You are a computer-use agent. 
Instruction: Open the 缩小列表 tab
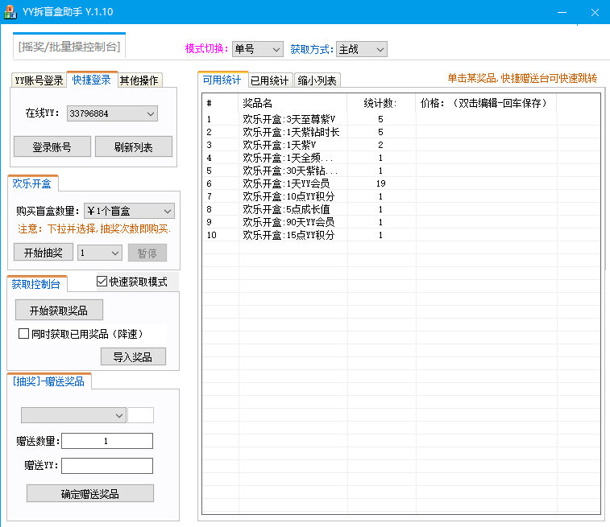317,80
